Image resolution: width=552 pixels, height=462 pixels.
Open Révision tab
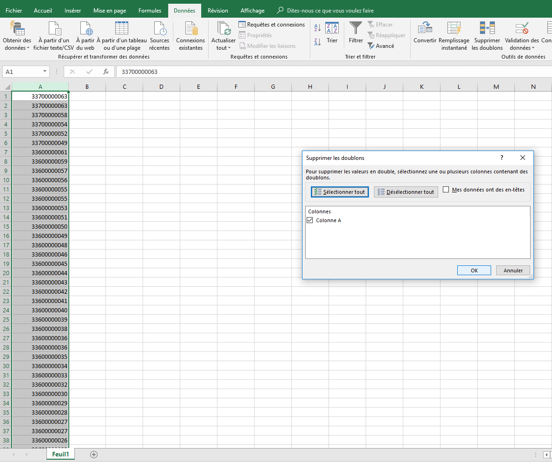217,11
